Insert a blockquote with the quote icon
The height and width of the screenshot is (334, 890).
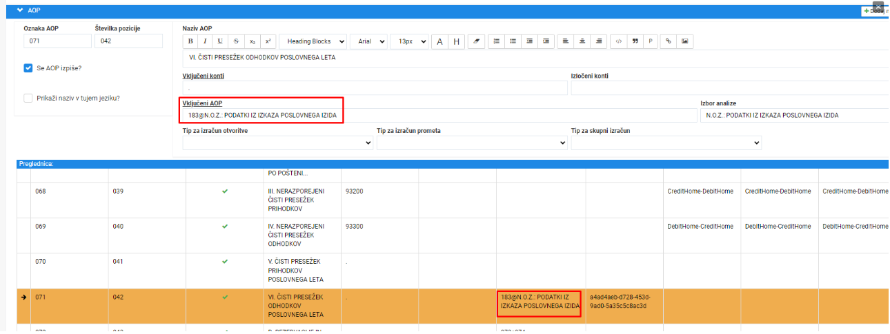(635, 41)
